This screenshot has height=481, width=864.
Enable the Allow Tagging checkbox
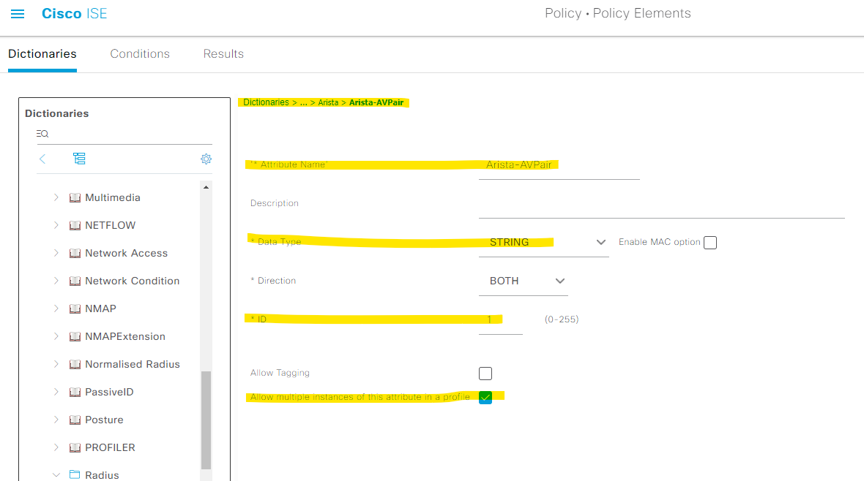point(485,373)
